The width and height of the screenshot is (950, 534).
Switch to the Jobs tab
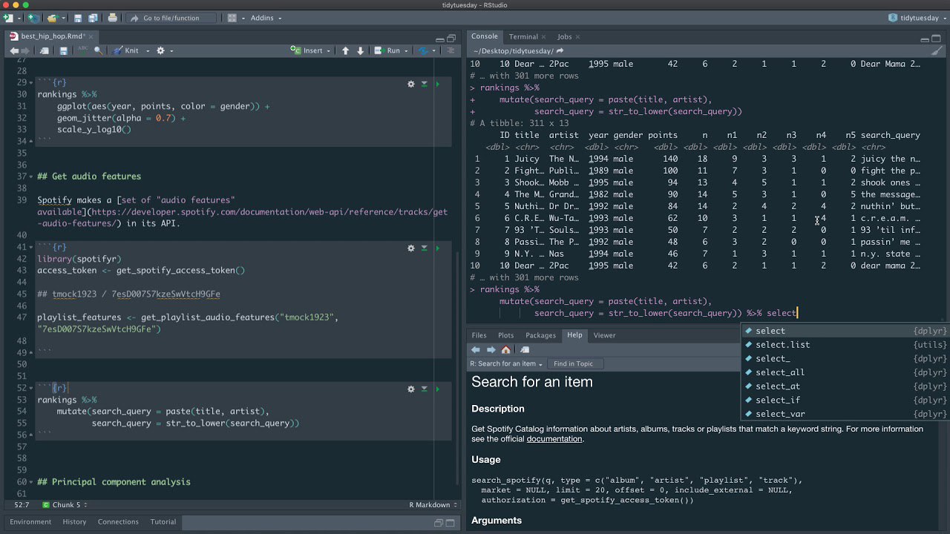pos(565,36)
